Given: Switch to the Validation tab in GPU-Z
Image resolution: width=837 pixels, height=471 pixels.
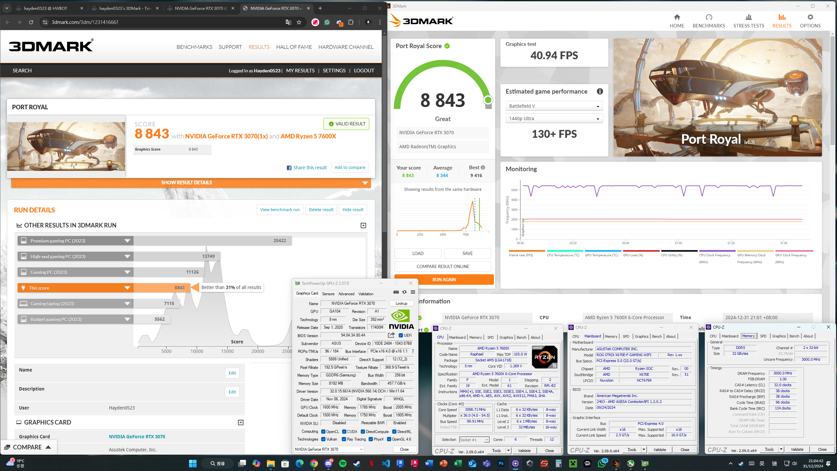Looking at the screenshot, I should pyautogui.click(x=365, y=294).
